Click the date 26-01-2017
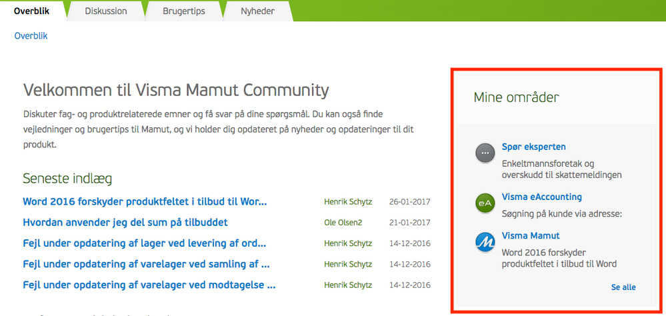The image size is (666, 316). click(x=410, y=202)
